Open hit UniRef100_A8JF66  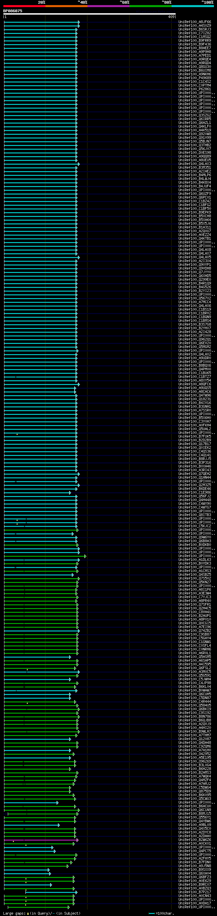pyautogui.click(x=195, y=22)
